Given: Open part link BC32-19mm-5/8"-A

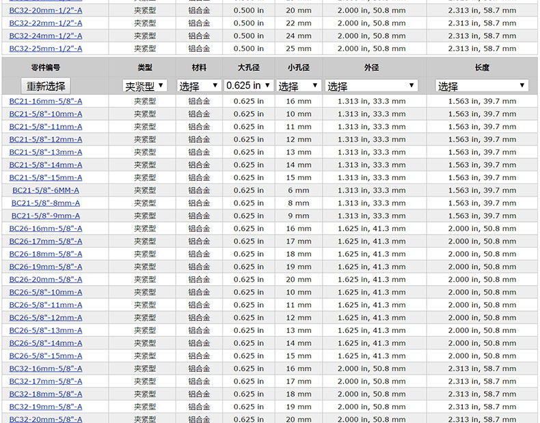Looking at the screenshot, I should click(46, 407).
